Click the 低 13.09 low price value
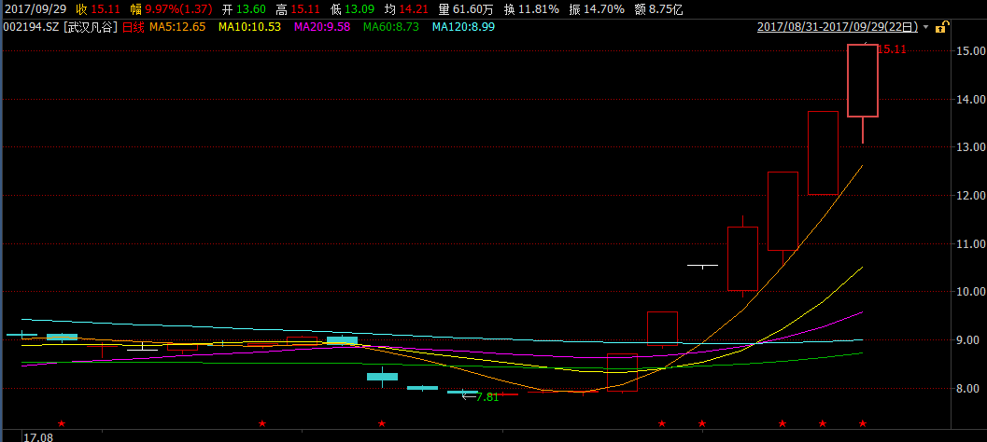Viewport: 987px width, 442px height. point(353,9)
